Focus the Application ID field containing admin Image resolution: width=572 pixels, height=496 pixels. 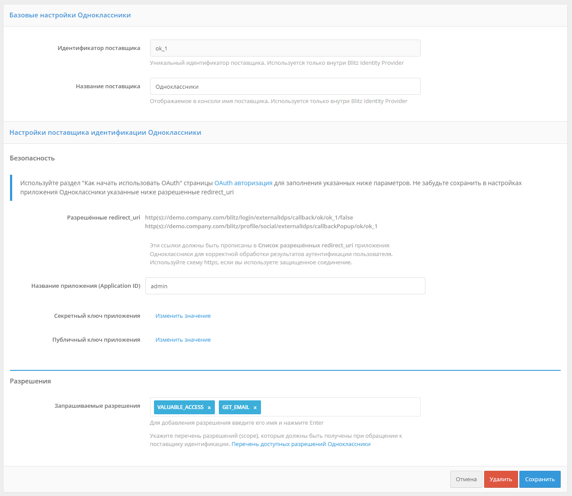point(285,286)
